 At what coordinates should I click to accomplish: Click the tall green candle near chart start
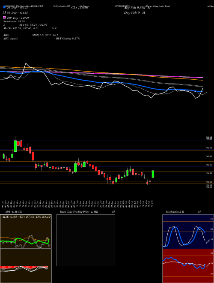tap(15, 146)
